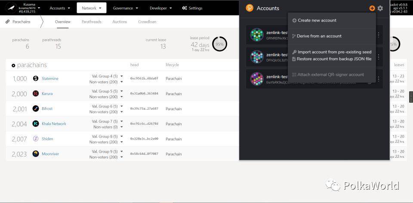The image size is (413, 203).
Task: Click the Moonriver parachain logo icon
Action: [x=36, y=154]
